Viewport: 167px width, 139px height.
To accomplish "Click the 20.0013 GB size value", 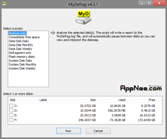I will click(88, 115).
